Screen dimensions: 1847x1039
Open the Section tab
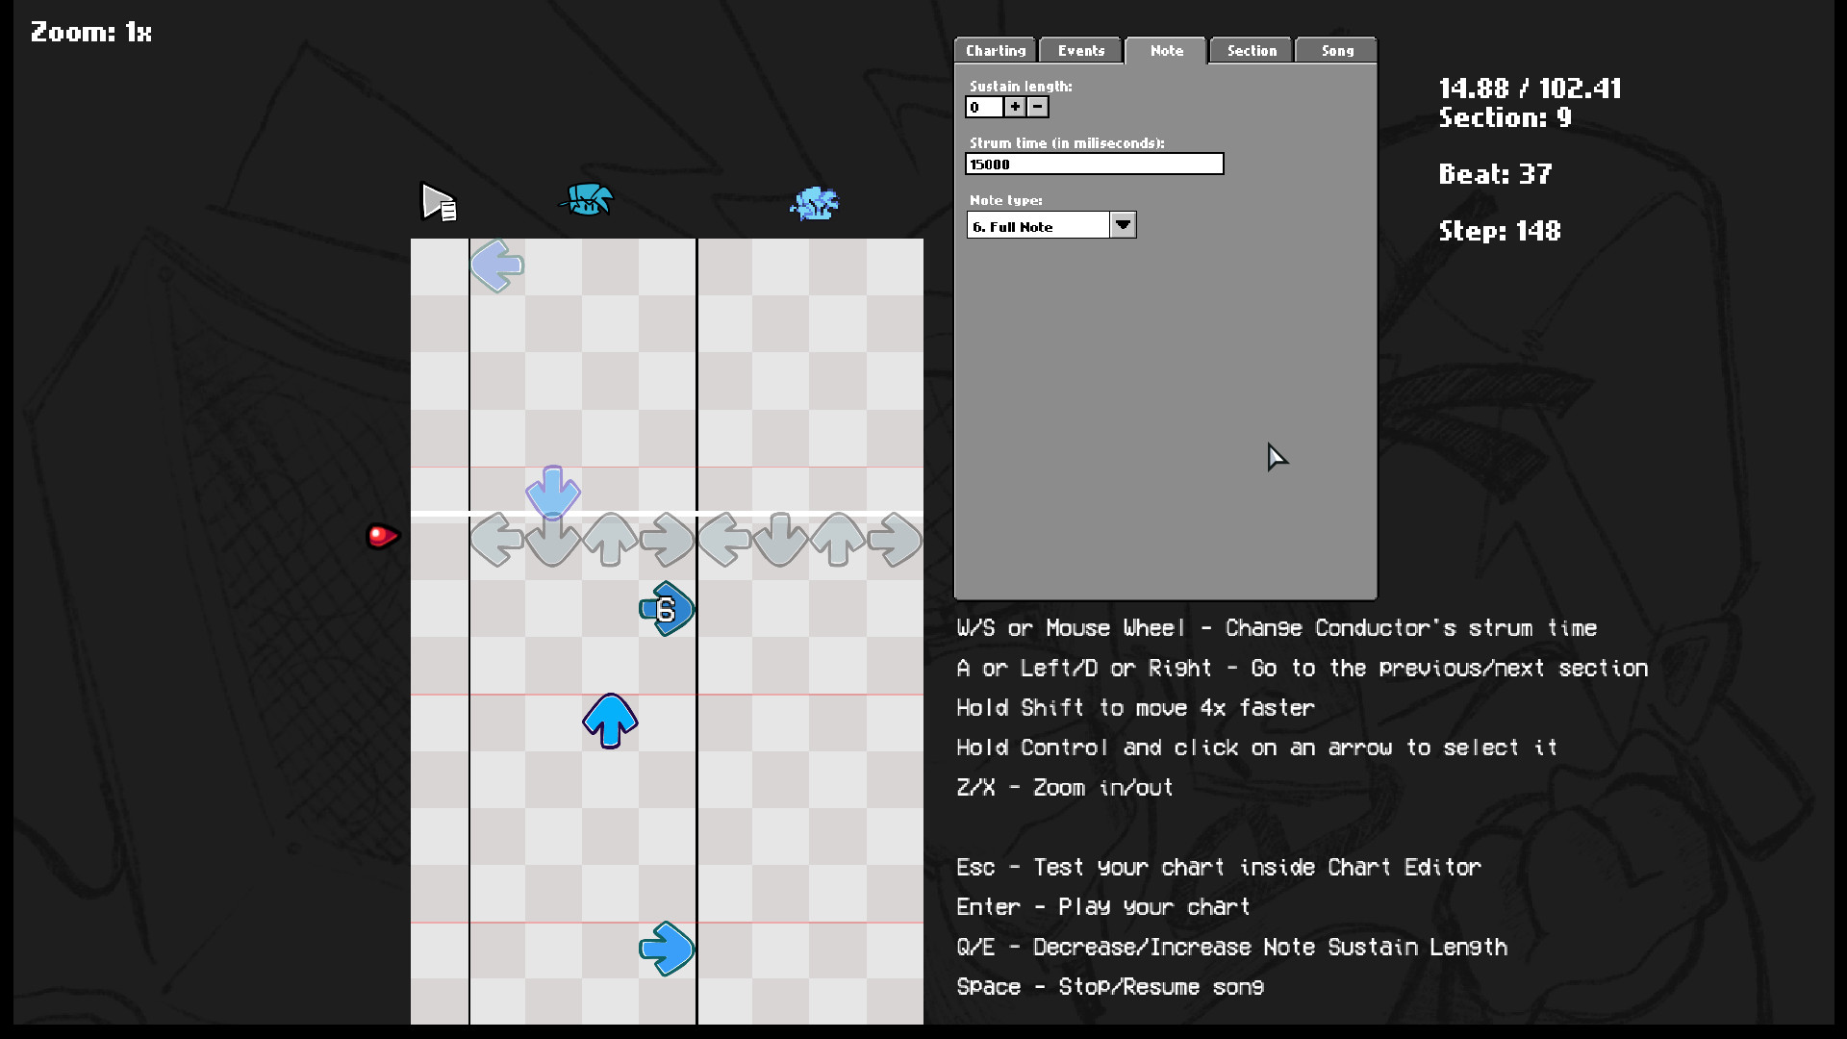tap(1250, 50)
